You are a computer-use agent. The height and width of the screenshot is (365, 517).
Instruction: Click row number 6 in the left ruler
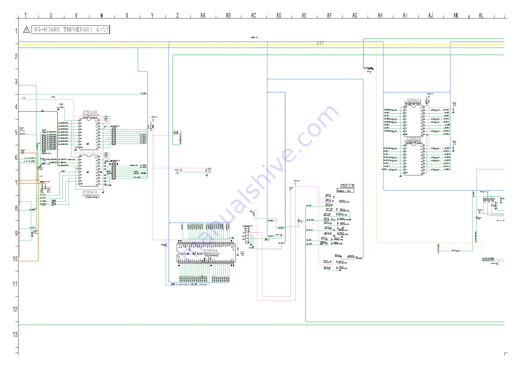pos(16,158)
